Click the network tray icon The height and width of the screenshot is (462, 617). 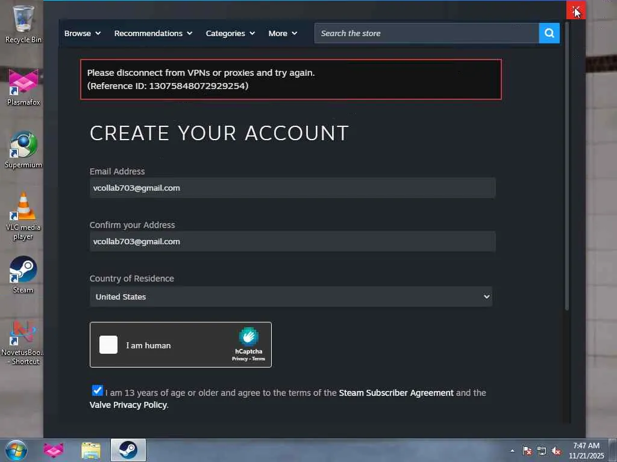coord(542,451)
